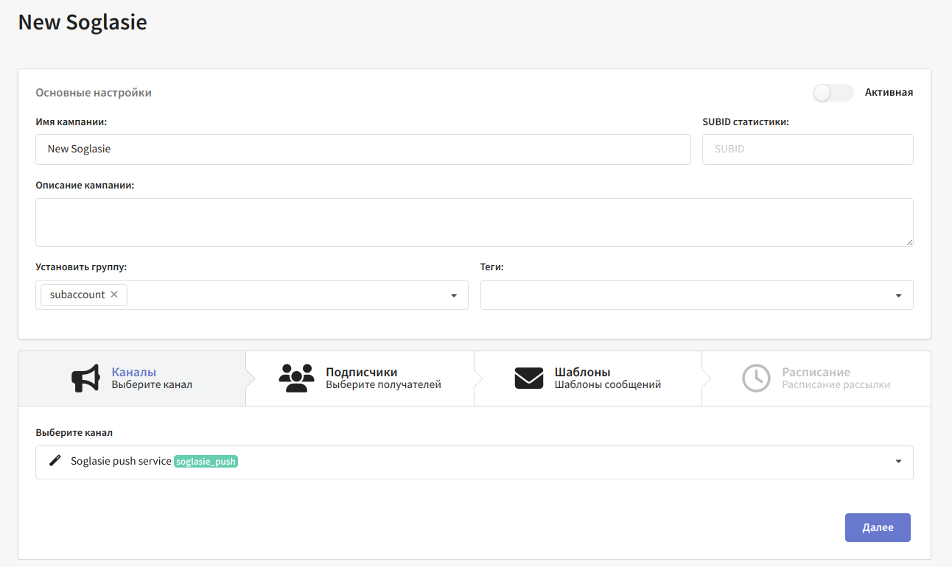Click the Основные настройки heading
The image size is (952, 567).
click(94, 93)
